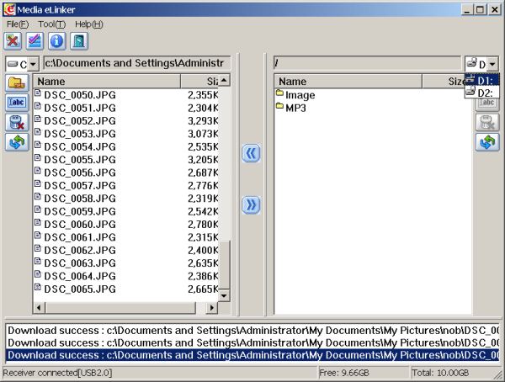Open the File menu
This screenshot has height=382, width=505.
[18, 24]
